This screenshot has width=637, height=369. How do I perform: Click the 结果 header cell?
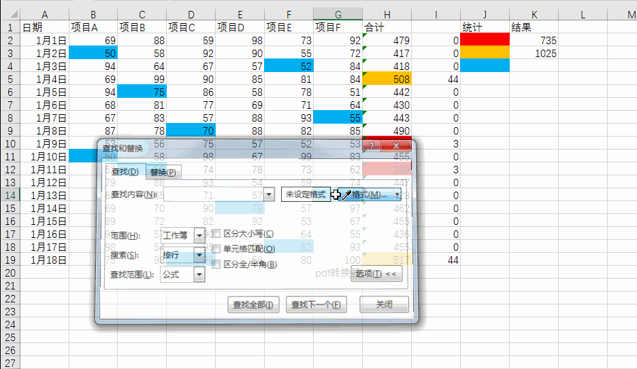(534, 27)
